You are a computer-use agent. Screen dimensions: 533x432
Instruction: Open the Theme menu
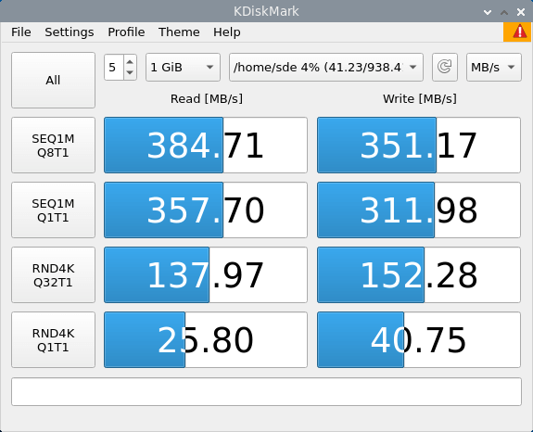pos(179,32)
